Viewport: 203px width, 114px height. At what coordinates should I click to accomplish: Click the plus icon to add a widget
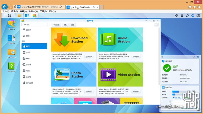(x=162, y=57)
